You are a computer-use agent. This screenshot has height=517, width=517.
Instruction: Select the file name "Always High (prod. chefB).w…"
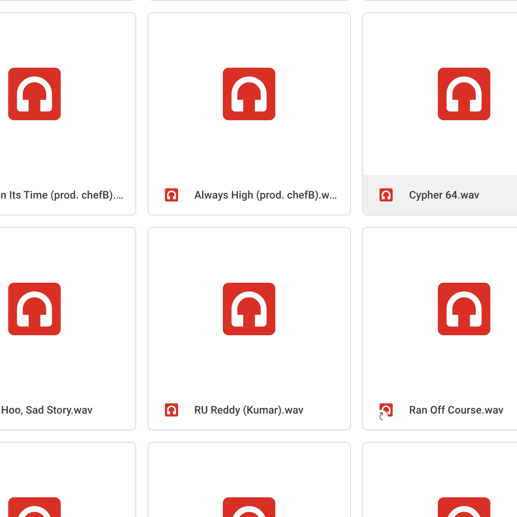coord(265,195)
